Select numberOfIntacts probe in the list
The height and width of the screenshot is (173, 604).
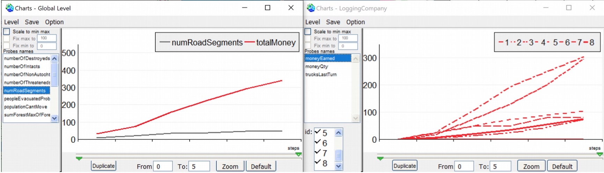(22, 66)
